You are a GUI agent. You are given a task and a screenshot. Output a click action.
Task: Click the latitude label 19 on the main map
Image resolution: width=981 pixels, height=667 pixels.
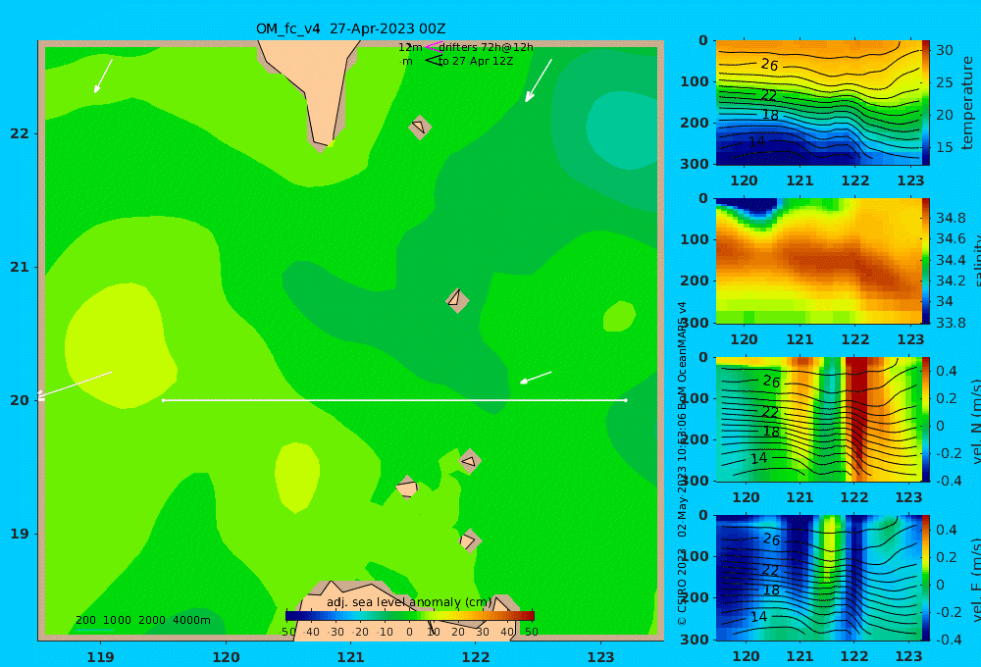coord(20,534)
